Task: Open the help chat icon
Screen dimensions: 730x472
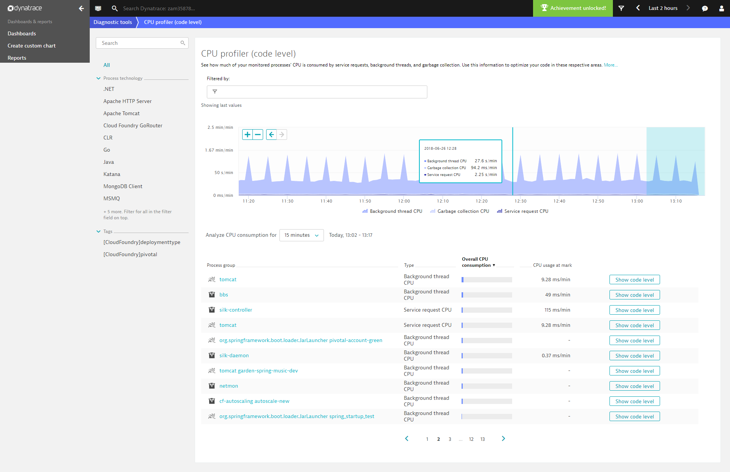Action: coord(705,8)
